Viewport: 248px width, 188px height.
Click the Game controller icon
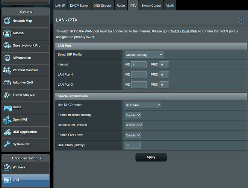pyautogui.click(x=8, y=108)
